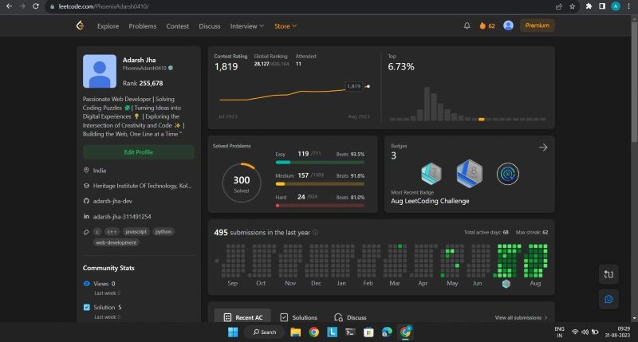Expand the Store dropdown menu

pyautogui.click(x=286, y=26)
